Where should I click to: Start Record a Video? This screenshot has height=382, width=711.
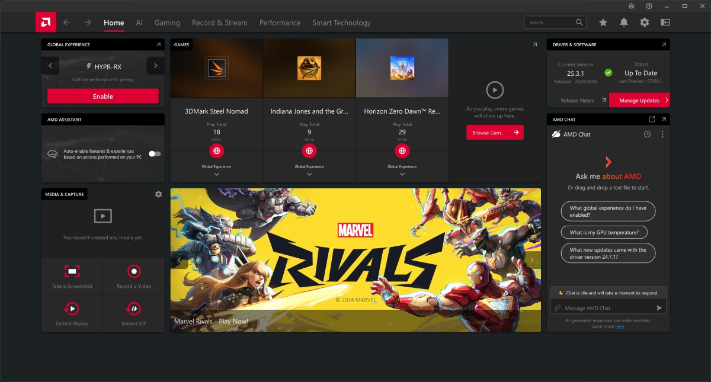tap(134, 277)
